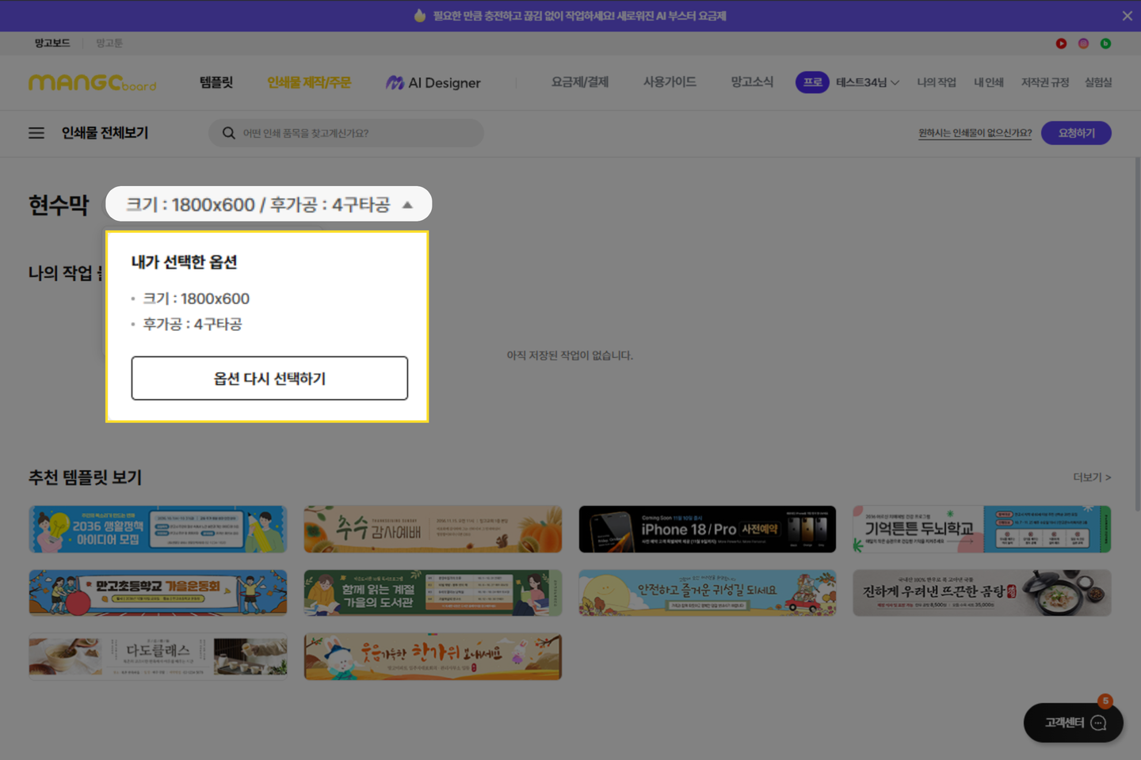
Task: Open the green blog social icon
Action: pyautogui.click(x=1105, y=44)
